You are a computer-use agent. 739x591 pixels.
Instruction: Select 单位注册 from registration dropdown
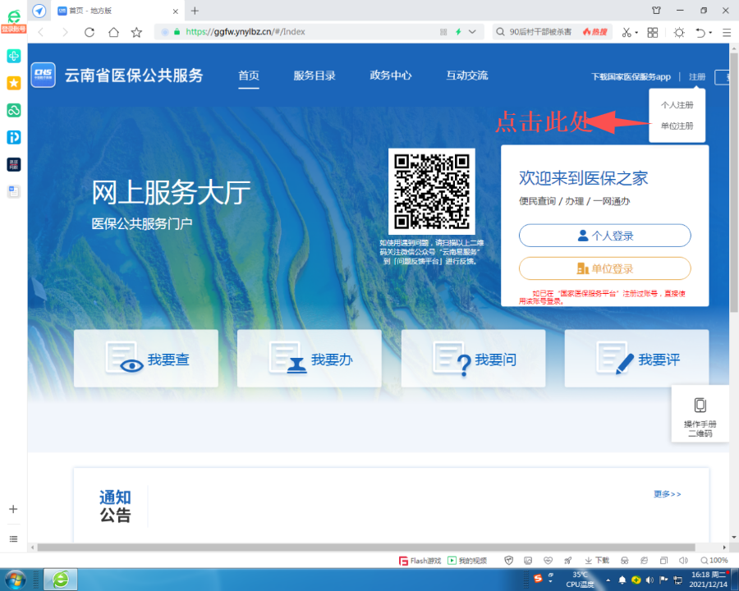(x=677, y=126)
